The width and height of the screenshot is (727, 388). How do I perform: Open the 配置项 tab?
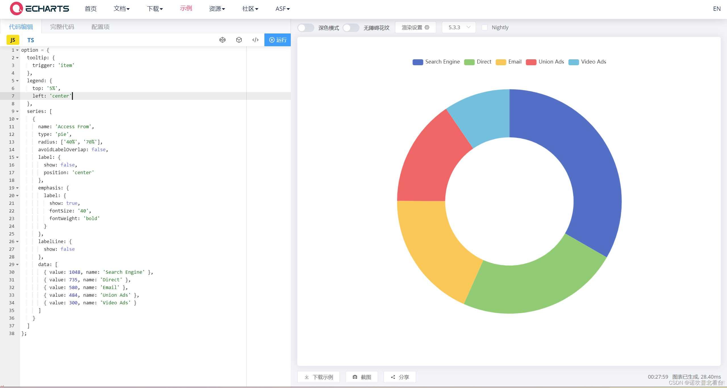click(x=101, y=27)
